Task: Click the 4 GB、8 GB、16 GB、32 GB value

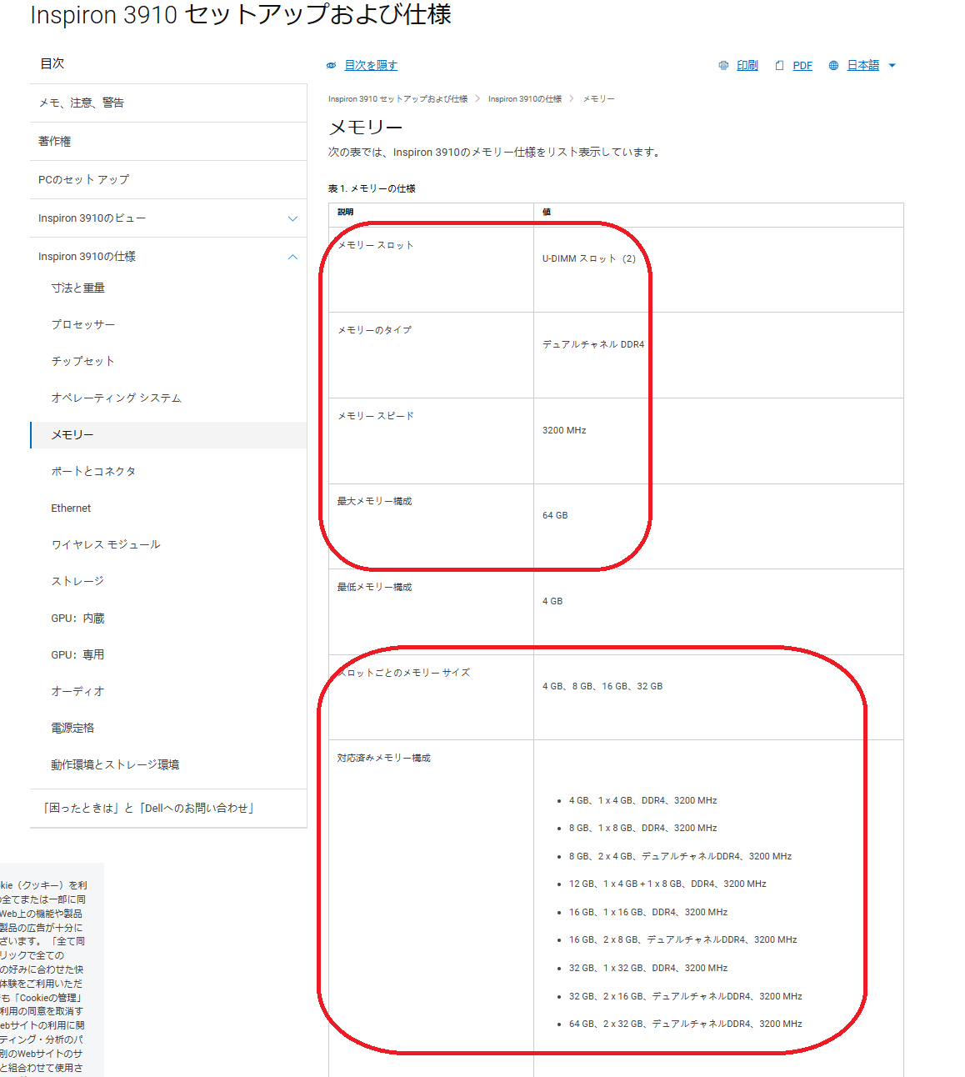Action: point(602,686)
